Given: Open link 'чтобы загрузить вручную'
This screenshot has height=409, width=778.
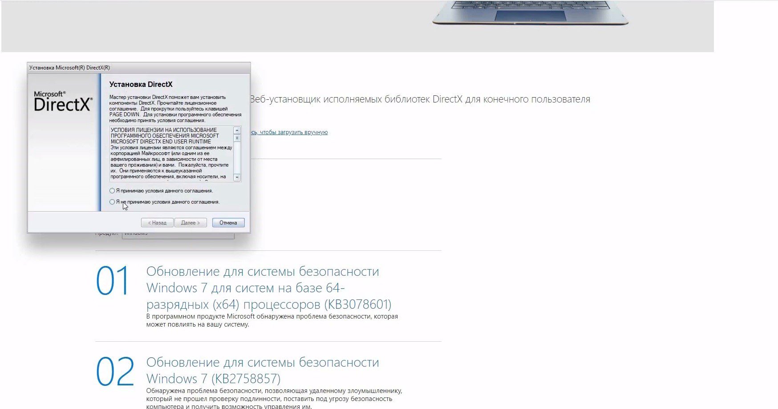Looking at the screenshot, I should click(294, 132).
